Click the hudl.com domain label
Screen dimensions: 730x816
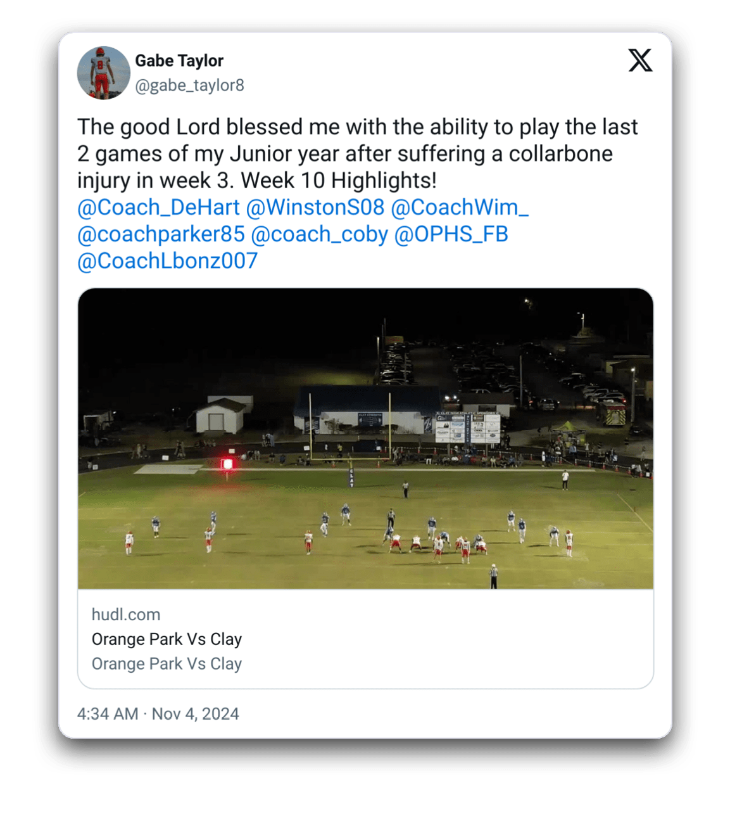pos(126,615)
